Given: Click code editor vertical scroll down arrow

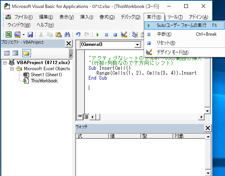Looking at the screenshot, I should point(207,111).
